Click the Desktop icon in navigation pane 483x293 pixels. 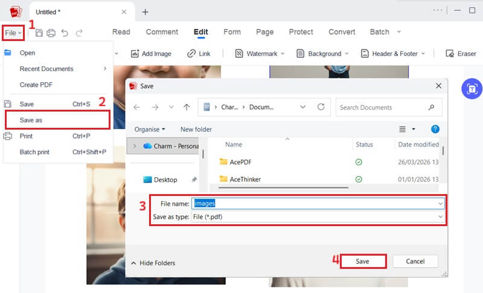pos(147,180)
